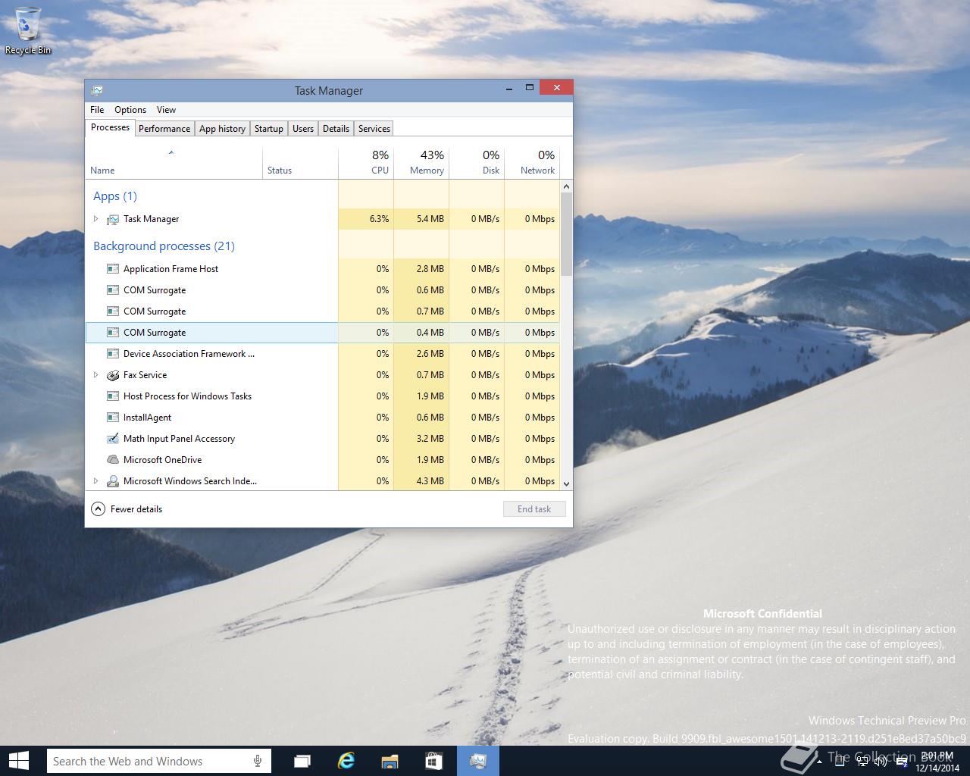Open the Options menu
Screen dimensions: 970x776
click(x=130, y=110)
